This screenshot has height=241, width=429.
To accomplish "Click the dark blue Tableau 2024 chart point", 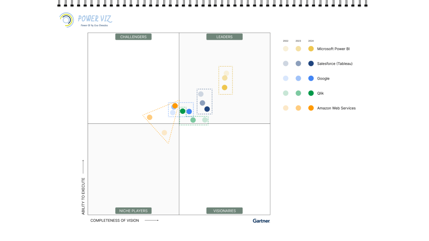I will pyautogui.click(x=207, y=109).
